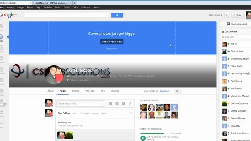Open News from the Google bar
The image size is (251, 141).
[58, 7]
